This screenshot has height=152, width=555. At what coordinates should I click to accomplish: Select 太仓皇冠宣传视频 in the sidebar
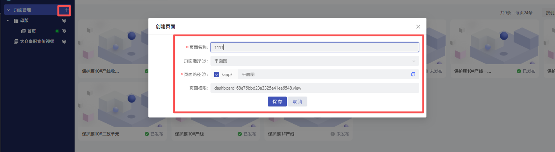[37, 41]
